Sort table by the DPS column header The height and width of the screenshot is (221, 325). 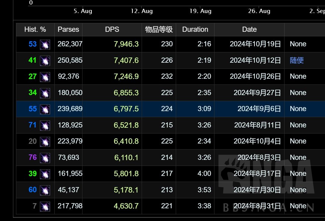coord(112,30)
